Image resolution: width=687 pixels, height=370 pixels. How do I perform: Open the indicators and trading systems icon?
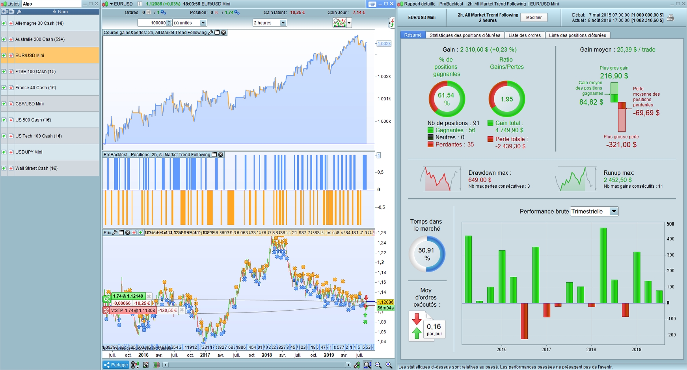339,23
